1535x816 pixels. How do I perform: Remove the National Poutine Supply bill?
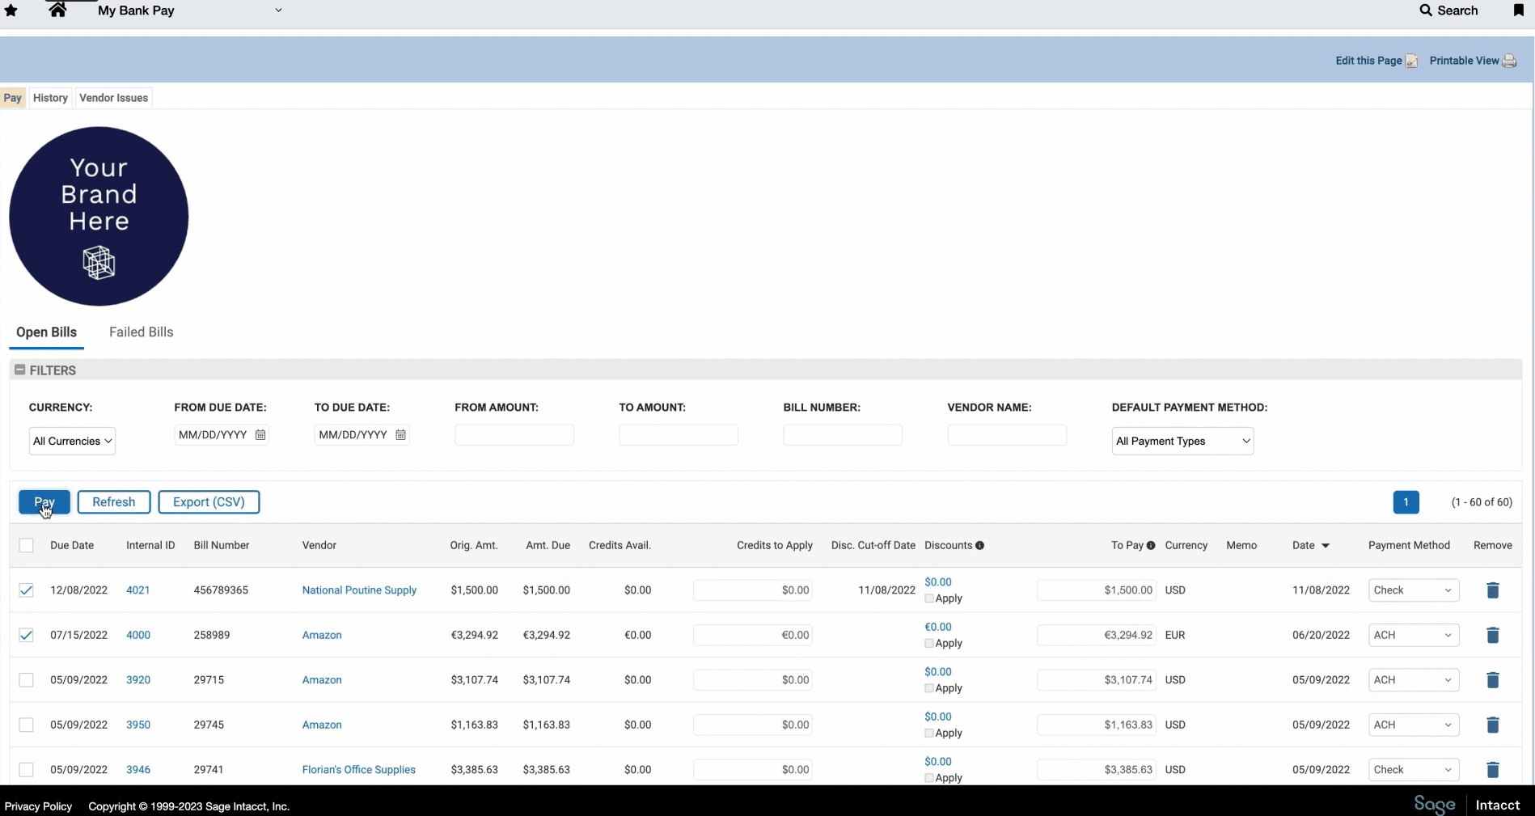1492,590
